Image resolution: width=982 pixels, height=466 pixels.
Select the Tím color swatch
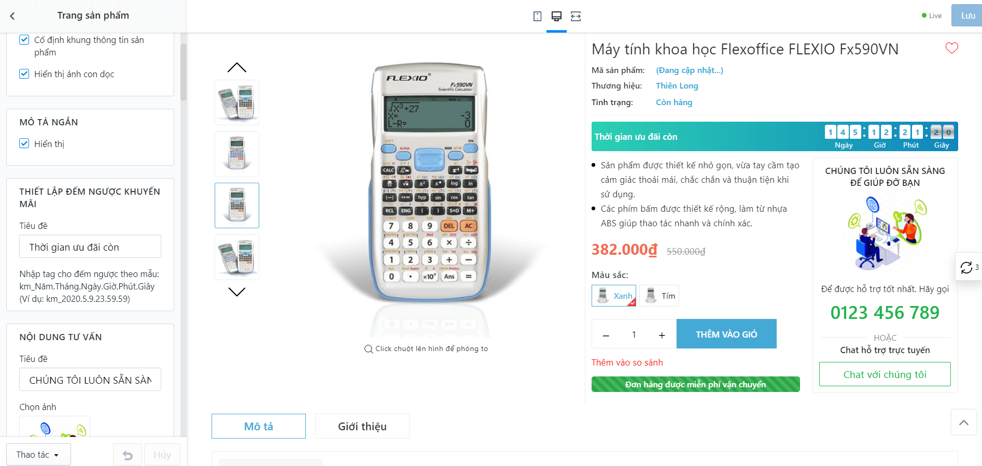pos(659,296)
